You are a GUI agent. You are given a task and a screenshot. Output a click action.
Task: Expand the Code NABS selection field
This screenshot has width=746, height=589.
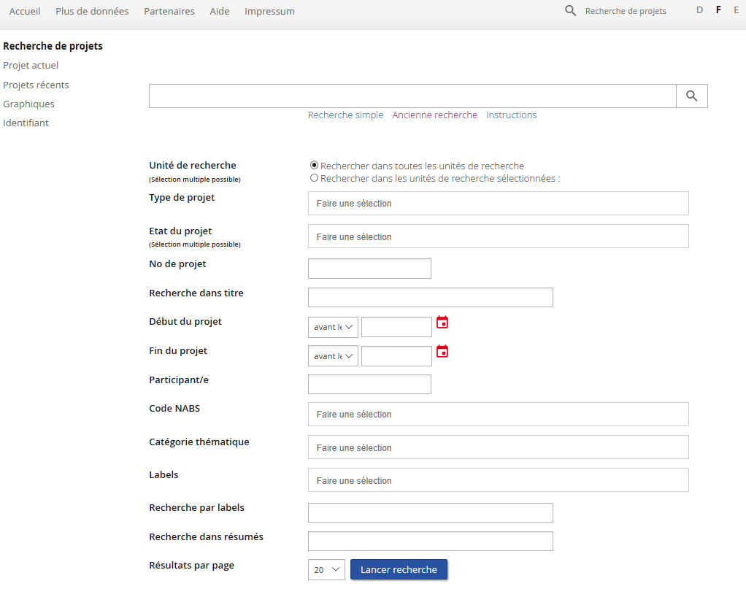498,415
